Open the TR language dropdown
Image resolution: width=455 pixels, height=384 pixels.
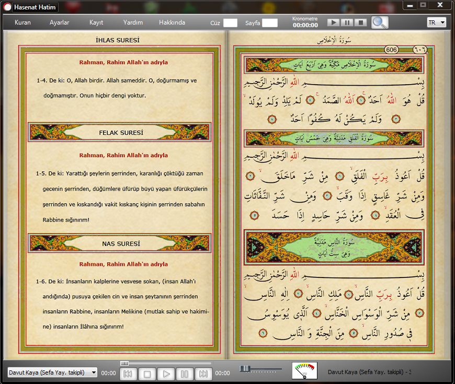tap(436, 22)
